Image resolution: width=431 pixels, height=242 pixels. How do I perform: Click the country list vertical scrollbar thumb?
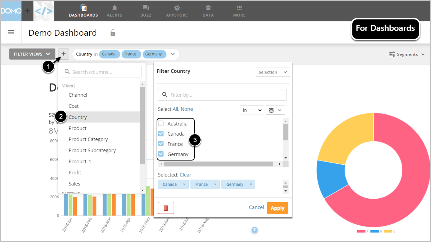point(285,132)
